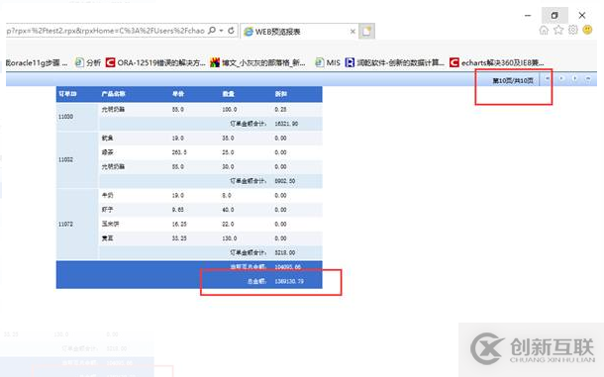Select product 玉米饼 in order 11072
The image size is (604, 377).
click(111, 224)
